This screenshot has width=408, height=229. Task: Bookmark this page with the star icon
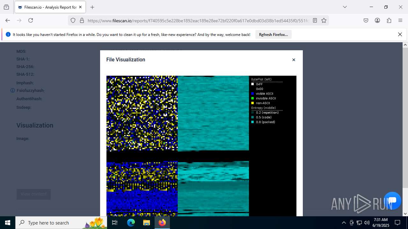[x=324, y=20]
